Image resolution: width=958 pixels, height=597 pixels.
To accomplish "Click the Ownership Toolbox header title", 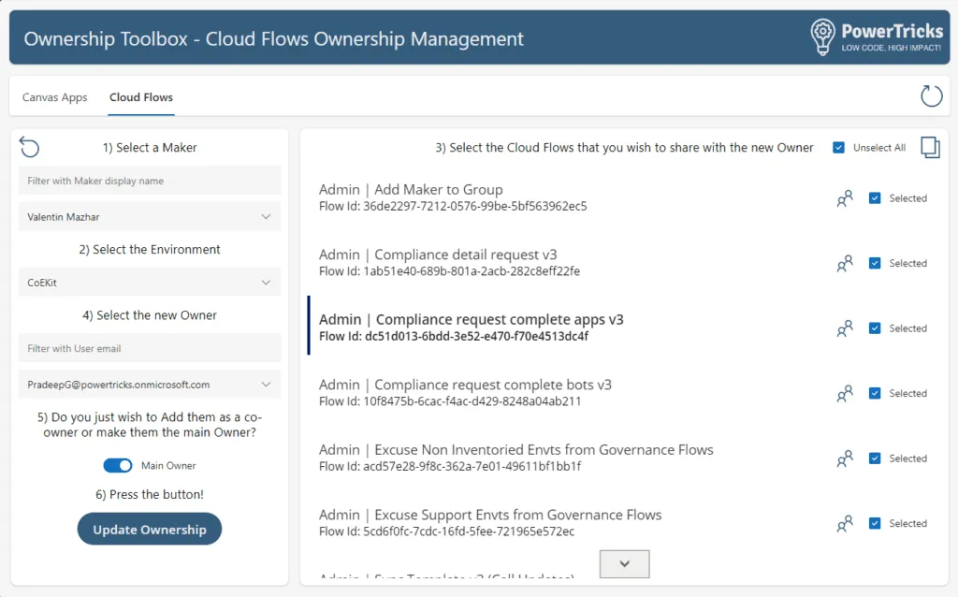I will [x=274, y=38].
